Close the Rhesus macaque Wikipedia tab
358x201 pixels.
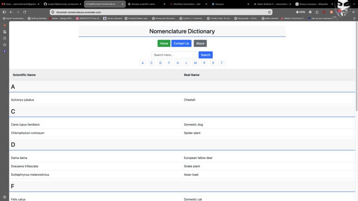pyautogui.click(x=332, y=4)
